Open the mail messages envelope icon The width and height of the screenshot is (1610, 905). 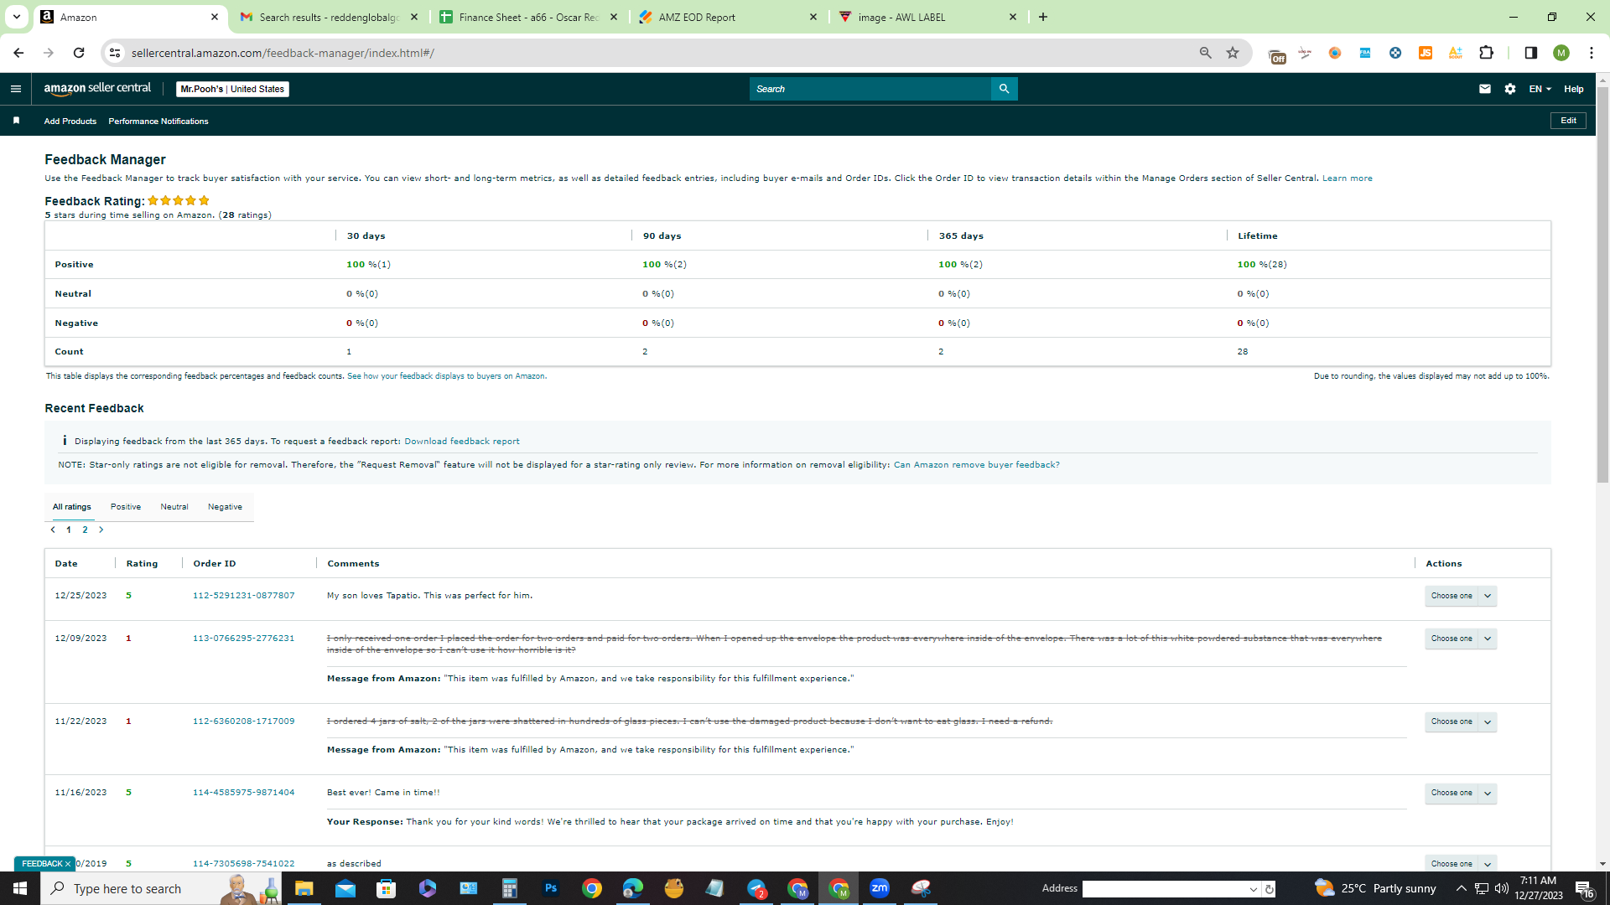coord(1485,89)
